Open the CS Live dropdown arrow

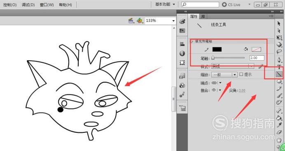(x=250, y=5)
